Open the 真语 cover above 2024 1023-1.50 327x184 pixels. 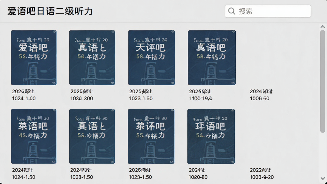(92, 136)
